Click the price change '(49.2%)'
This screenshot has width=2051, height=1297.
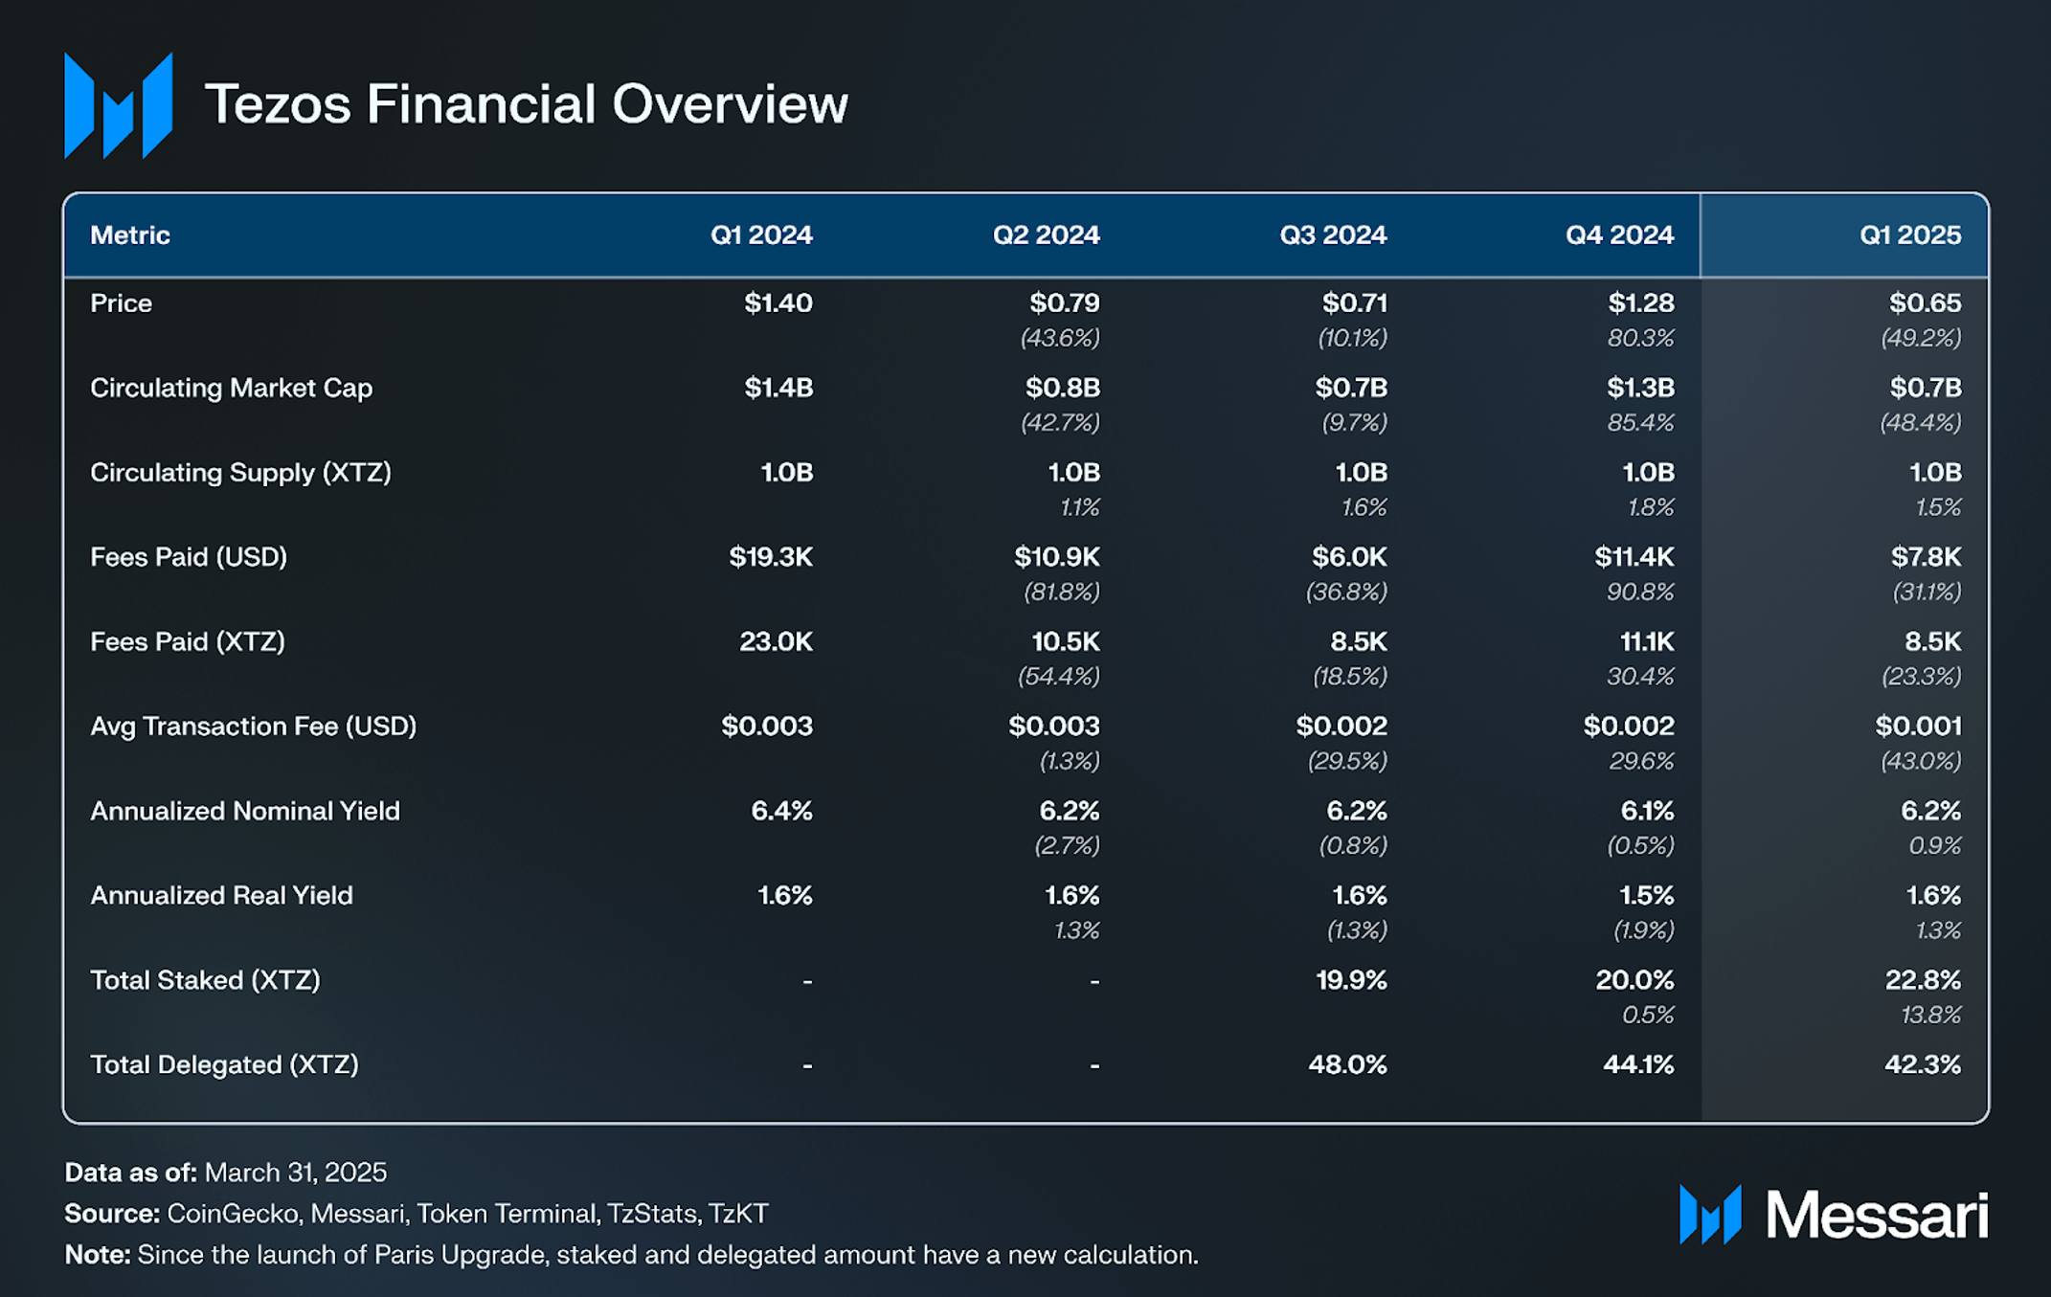(1921, 338)
